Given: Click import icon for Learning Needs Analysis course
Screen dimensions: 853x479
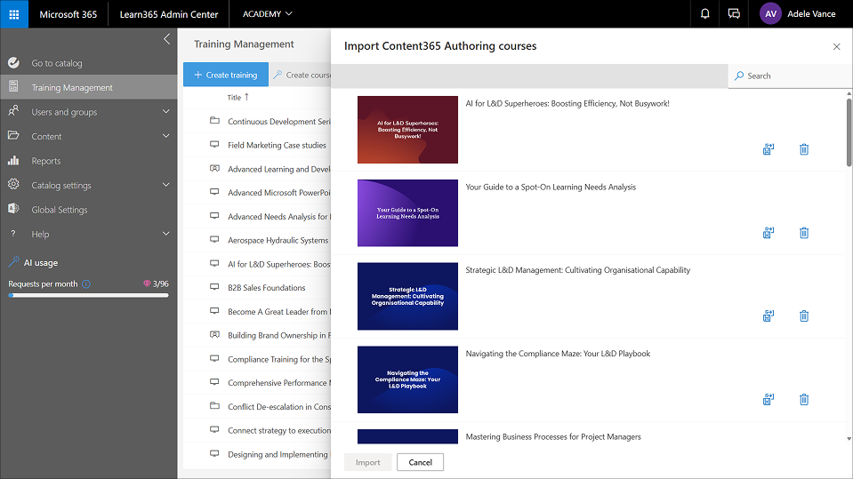Looking at the screenshot, I should 769,233.
